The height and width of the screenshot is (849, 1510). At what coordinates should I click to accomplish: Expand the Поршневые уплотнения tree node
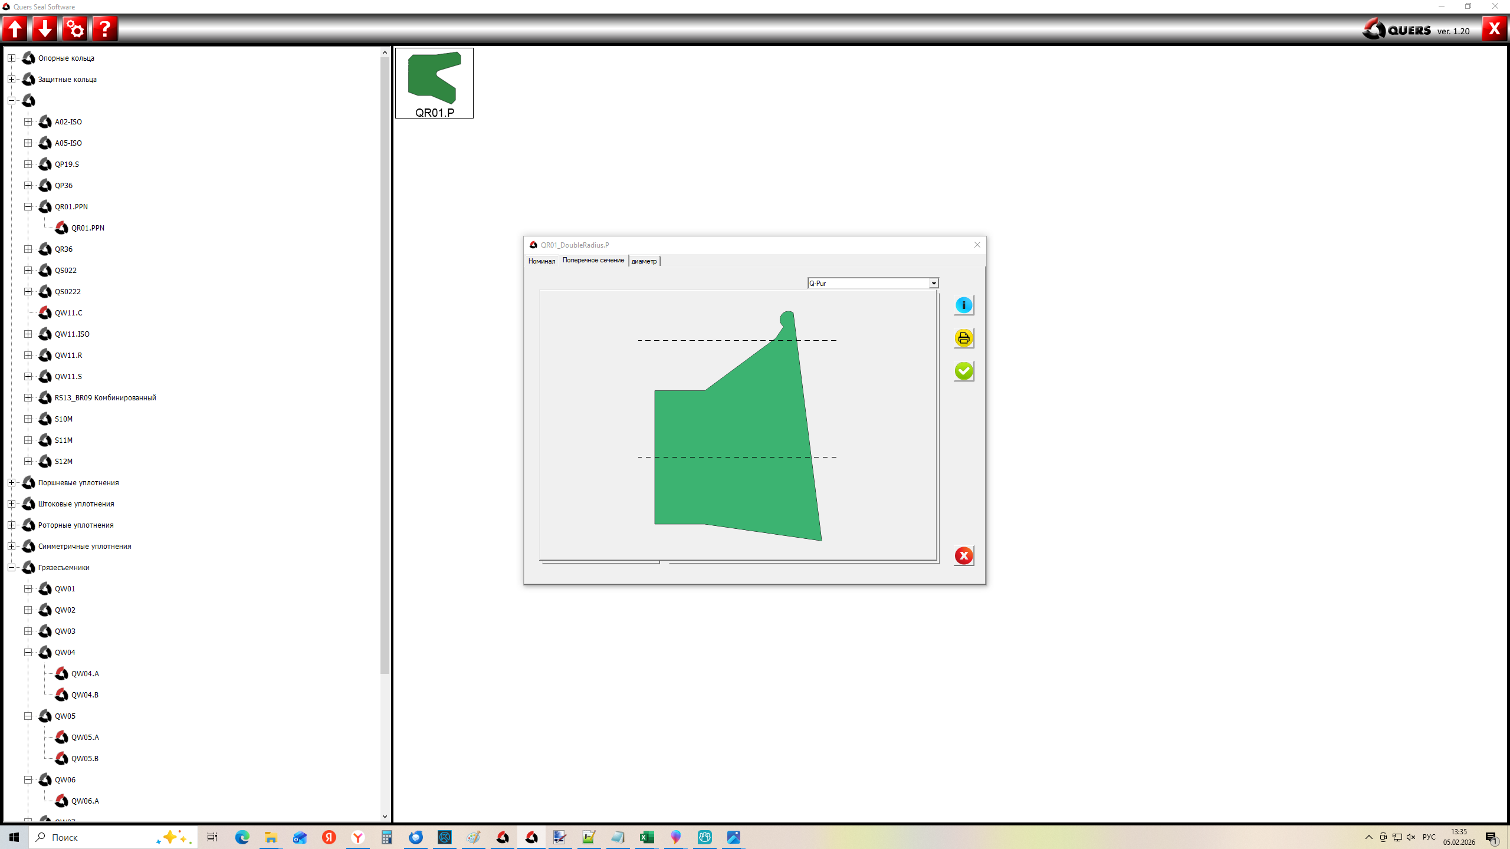click(11, 482)
